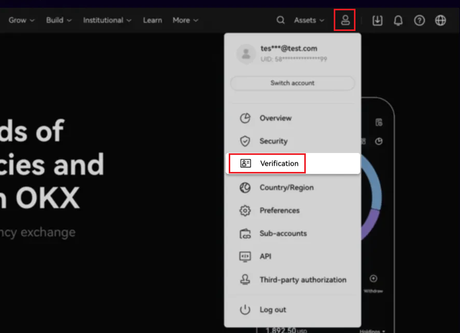Click Withdraw plus icon in phone mockup
Viewport: 460px width, 333px height.
373,279
